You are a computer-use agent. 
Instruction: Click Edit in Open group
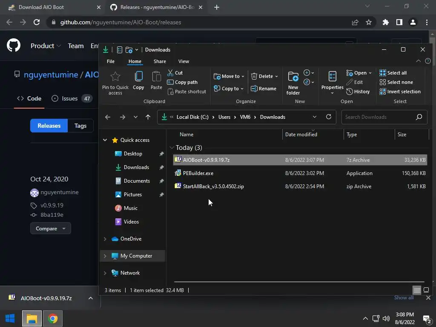pyautogui.click(x=355, y=82)
